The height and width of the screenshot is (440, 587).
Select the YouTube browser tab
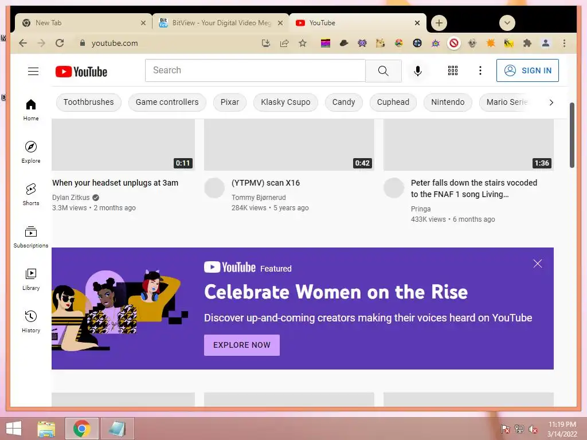click(358, 23)
